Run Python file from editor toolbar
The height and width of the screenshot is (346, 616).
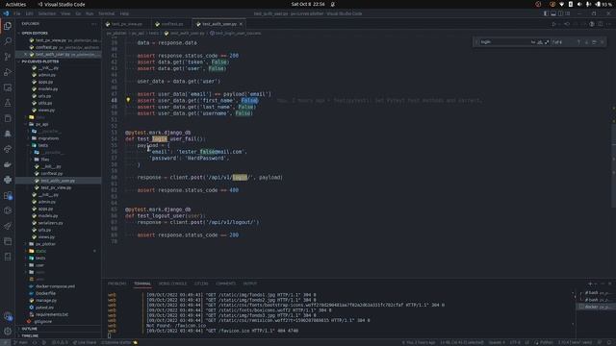point(554,24)
